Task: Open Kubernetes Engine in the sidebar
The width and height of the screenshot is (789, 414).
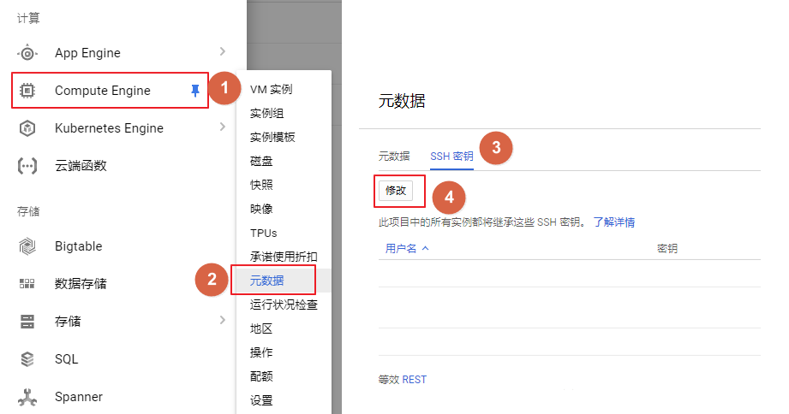Action: tap(109, 128)
